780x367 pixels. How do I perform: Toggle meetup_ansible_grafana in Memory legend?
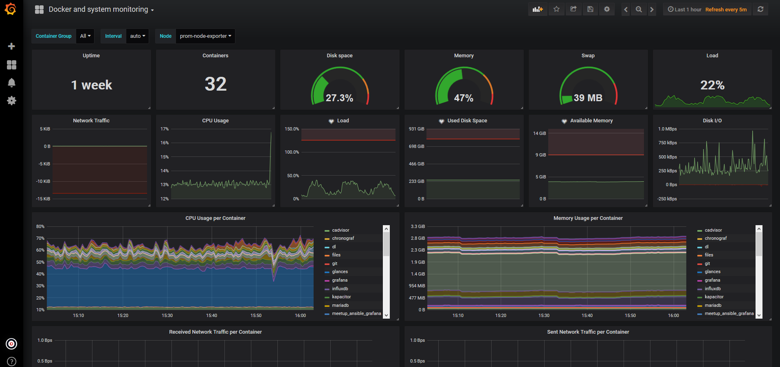click(x=729, y=314)
